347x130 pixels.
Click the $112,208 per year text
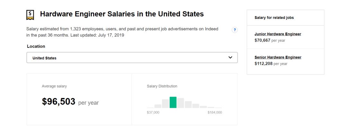coord(271,64)
